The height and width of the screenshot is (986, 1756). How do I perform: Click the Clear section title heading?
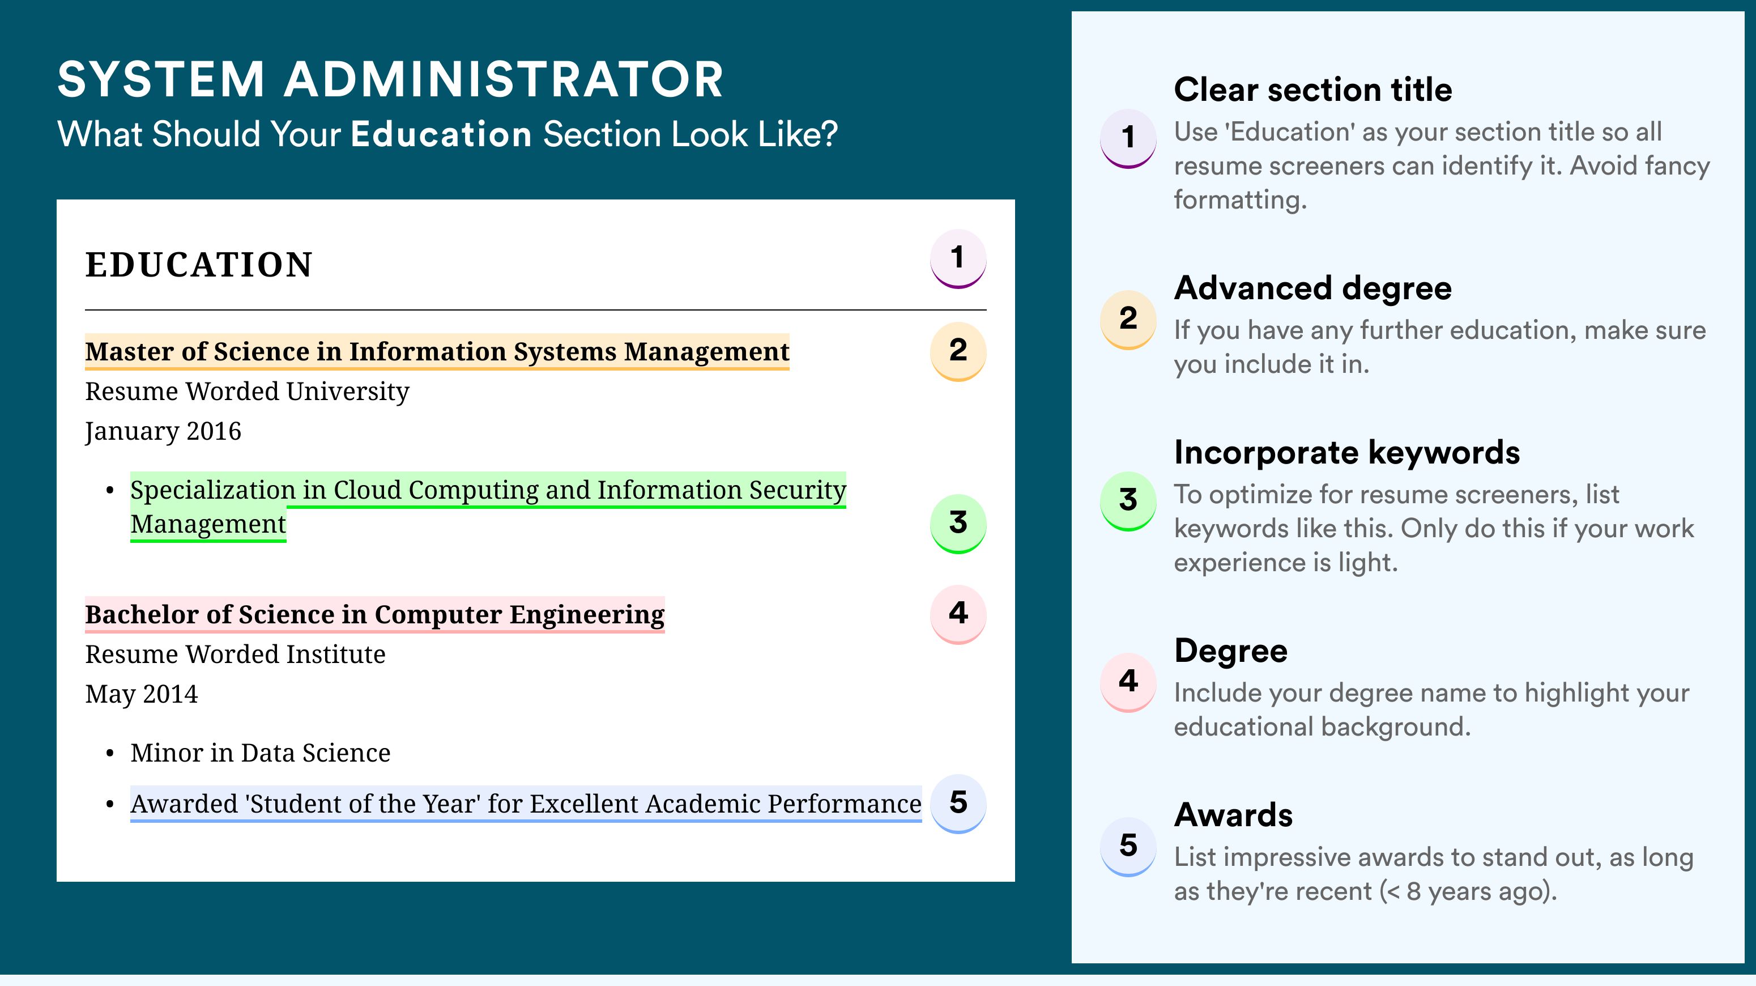pyautogui.click(x=1313, y=90)
